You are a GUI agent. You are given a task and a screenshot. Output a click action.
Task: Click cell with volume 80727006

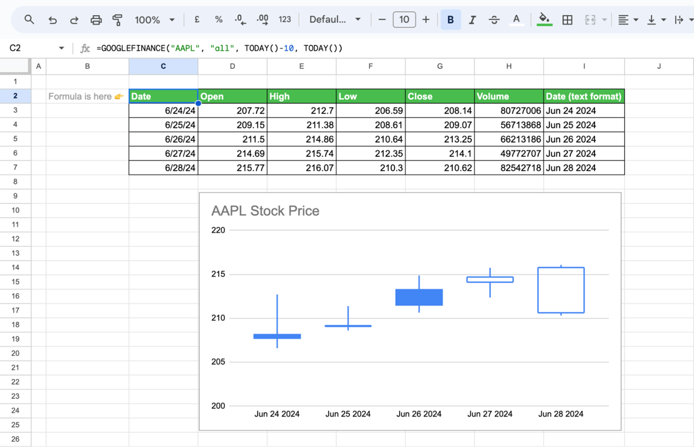pyautogui.click(x=509, y=111)
